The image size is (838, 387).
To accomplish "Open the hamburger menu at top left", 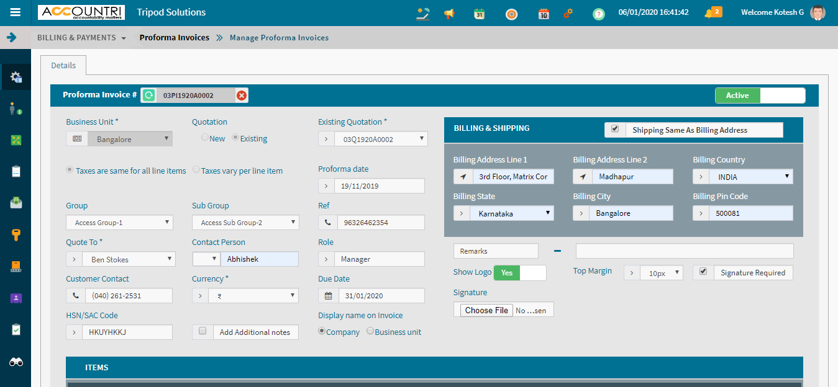I will click(16, 12).
